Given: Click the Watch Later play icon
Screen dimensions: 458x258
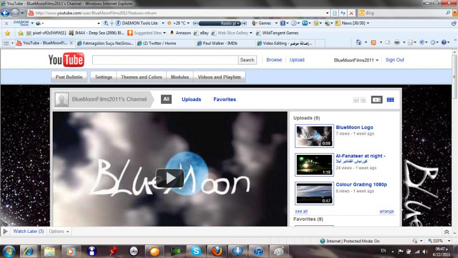Looking at the screenshot, I should point(5,232).
